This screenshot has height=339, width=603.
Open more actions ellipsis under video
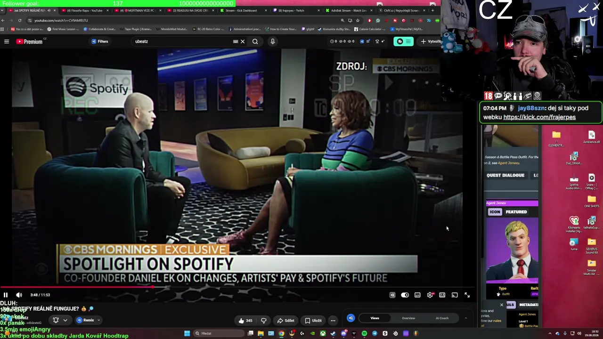pyautogui.click(x=333, y=321)
